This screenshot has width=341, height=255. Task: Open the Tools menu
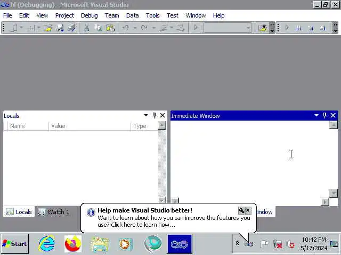coord(153,15)
